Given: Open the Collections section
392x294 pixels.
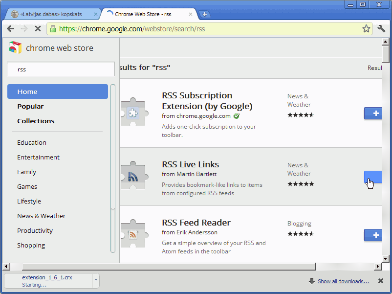Looking at the screenshot, I should 36,121.
